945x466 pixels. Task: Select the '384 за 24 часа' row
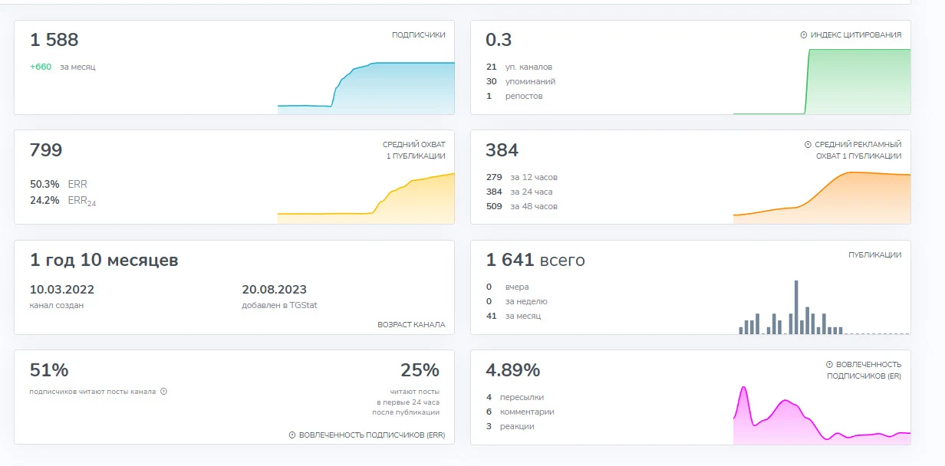(519, 192)
